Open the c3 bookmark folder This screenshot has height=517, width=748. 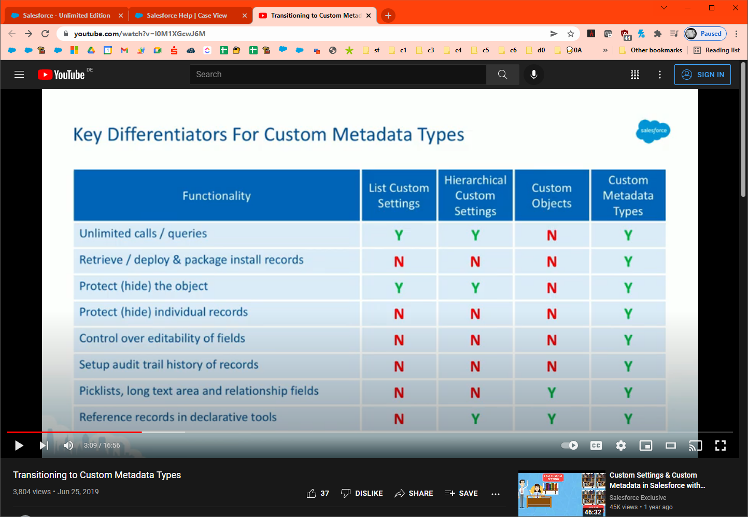(x=425, y=50)
